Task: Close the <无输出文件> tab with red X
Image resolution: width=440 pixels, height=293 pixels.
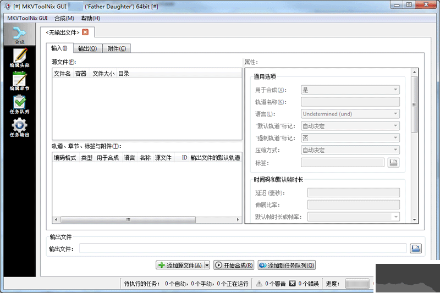Action: pos(85,32)
